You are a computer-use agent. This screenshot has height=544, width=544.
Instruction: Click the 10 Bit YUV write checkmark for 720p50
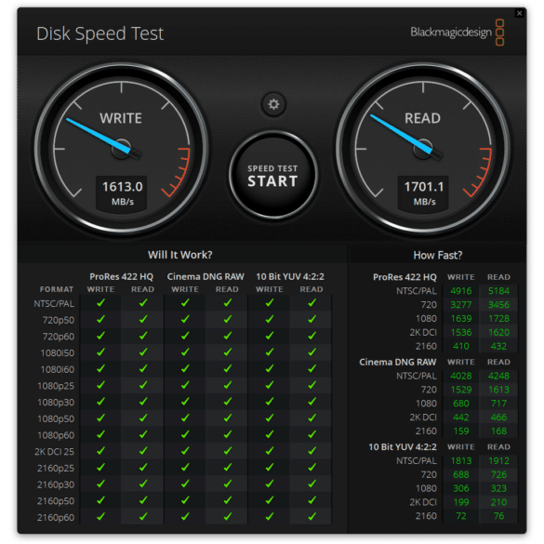270,319
